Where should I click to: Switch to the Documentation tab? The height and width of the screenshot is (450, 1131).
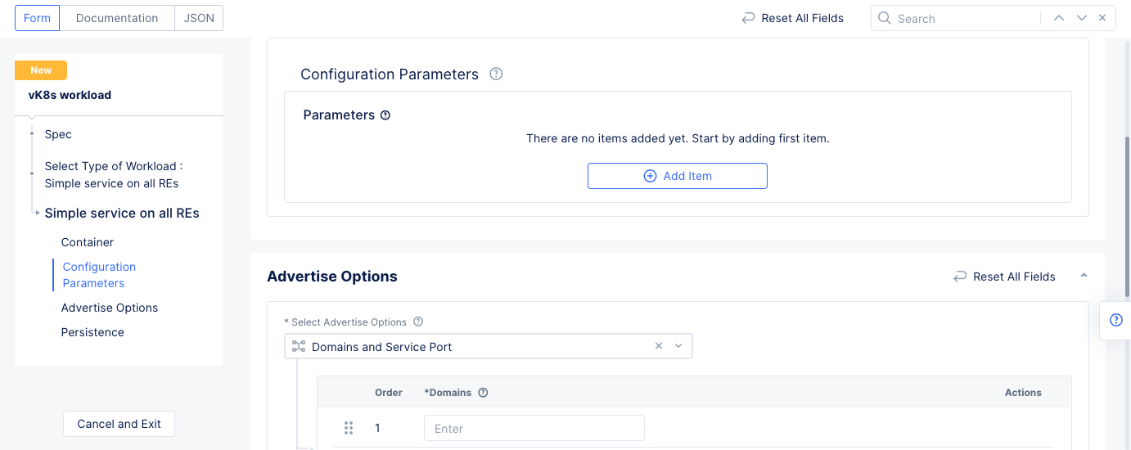pos(117,18)
